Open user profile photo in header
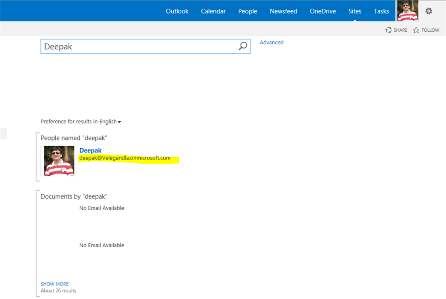Image resolution: width=446 pixels, height=299 pixels. 408,11
